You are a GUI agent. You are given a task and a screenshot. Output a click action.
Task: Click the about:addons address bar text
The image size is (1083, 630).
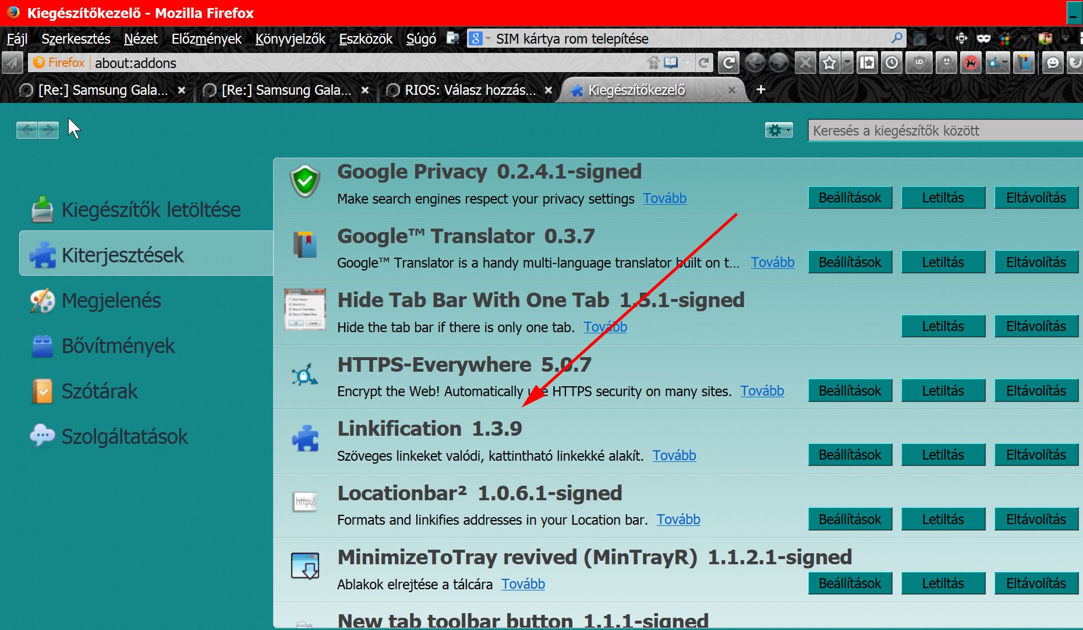point(136,63)
